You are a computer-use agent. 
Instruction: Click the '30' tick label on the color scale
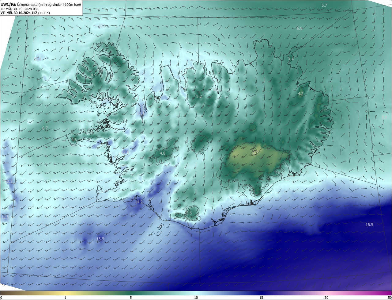[x=326, y=298]
